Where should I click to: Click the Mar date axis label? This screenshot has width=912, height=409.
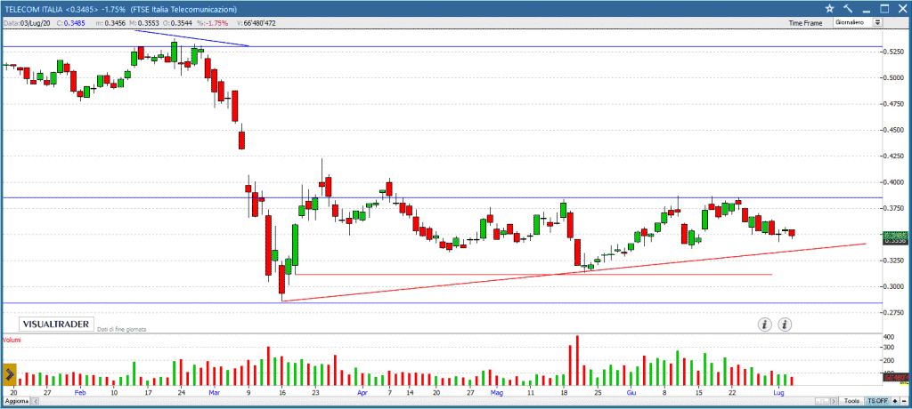(x=215, y=392)
